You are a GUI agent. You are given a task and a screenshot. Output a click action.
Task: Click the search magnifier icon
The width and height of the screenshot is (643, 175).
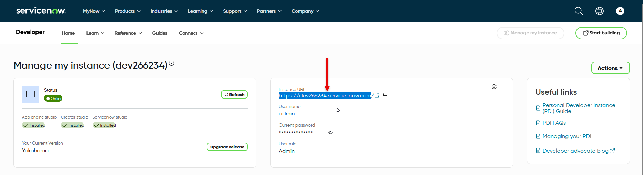click(x=579, y=11)
